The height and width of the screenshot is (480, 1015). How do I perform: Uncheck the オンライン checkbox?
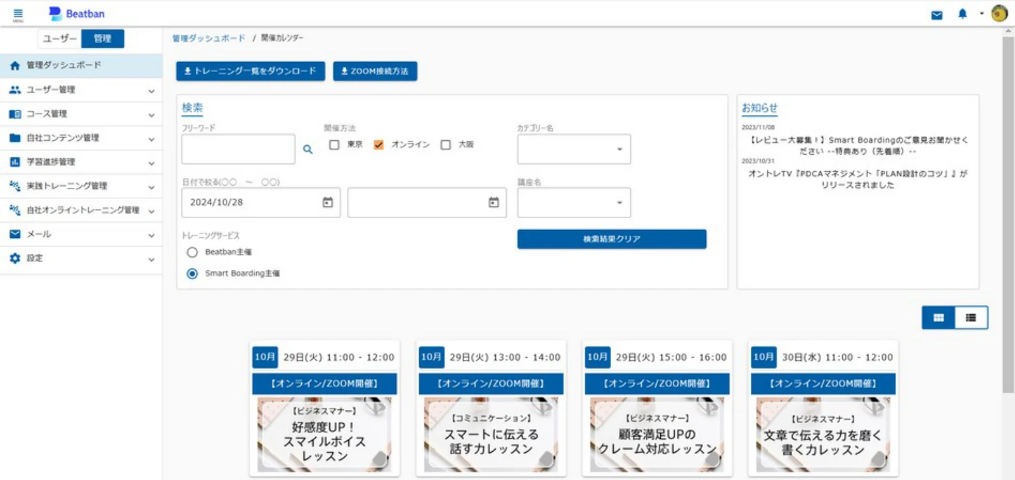379,145
